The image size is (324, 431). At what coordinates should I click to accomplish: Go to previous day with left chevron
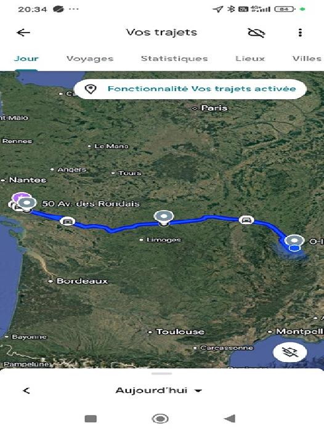pyautogui.click(x=26, y=390)
